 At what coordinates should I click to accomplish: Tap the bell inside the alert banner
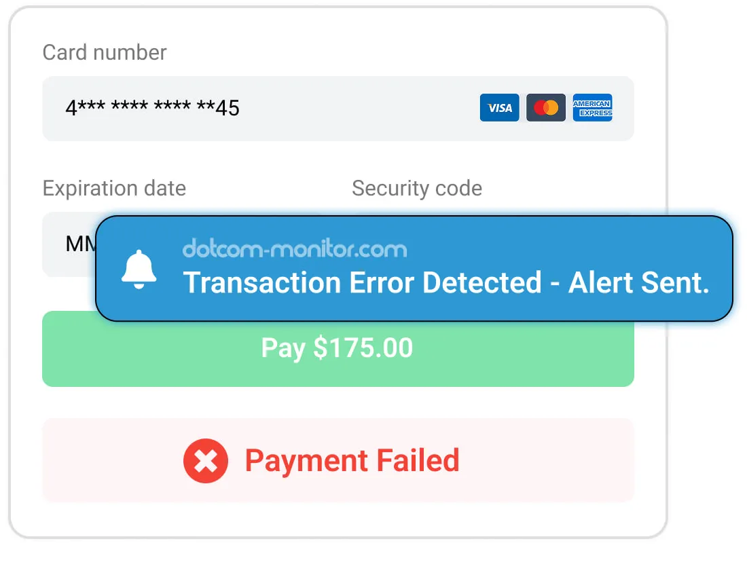point(139,268)
